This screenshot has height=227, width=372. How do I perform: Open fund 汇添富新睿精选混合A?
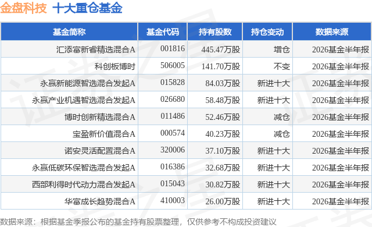(x=96, y=49)
